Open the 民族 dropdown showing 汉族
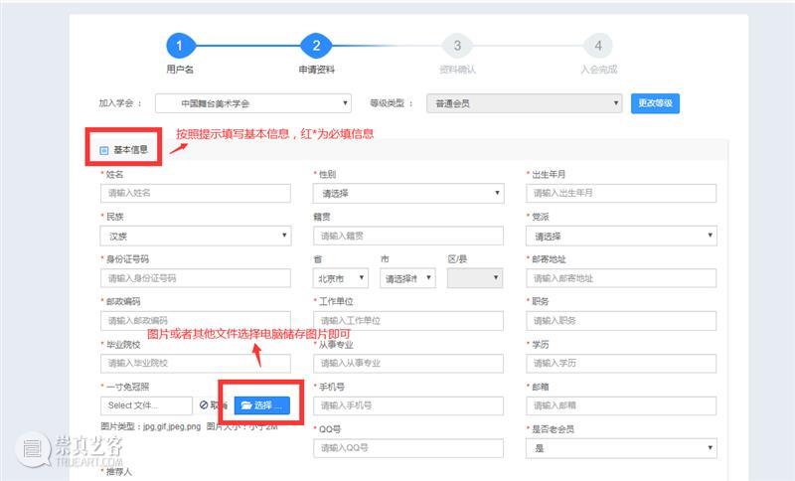The height and width of the screenshot is (481, 795). [x=196, y=236]
